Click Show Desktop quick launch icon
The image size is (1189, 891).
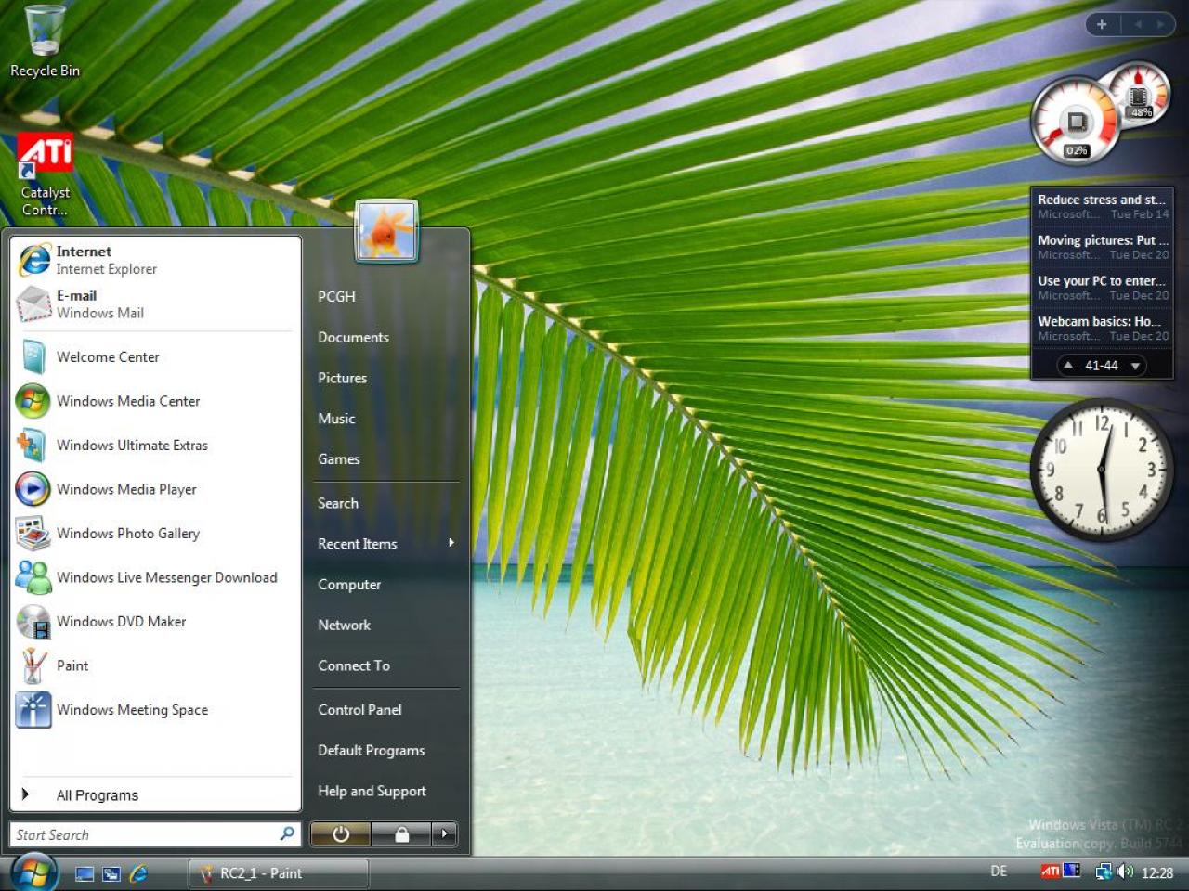tap(85, 873)
